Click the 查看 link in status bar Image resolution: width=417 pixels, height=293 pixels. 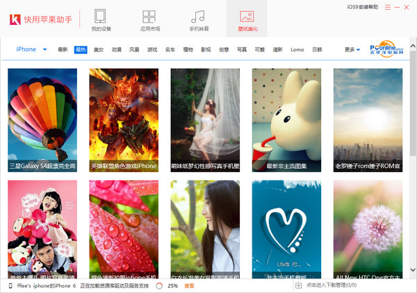[189, 286]
